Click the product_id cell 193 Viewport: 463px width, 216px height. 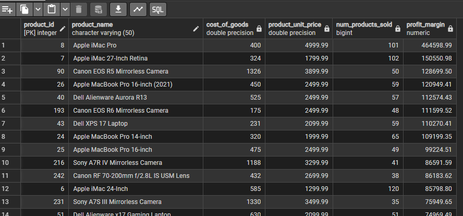45,111
